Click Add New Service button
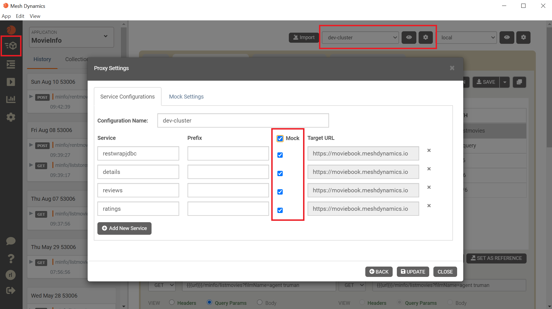The width and height of the screenshot is (552, 309). (x=124, y=228)
